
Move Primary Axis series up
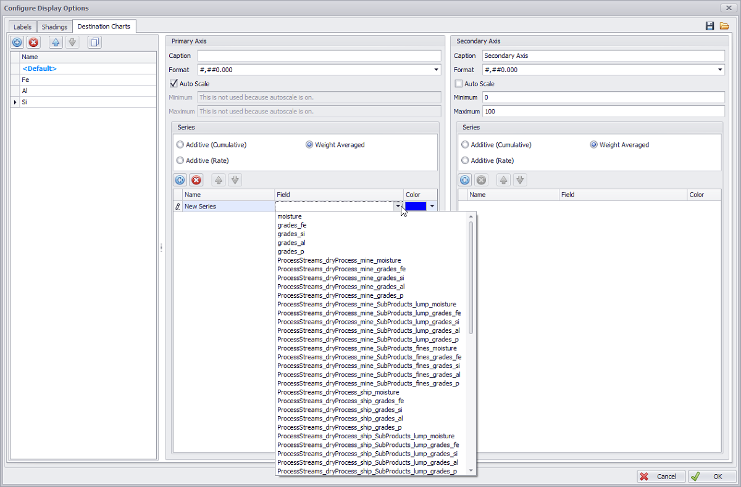(219, 180)
